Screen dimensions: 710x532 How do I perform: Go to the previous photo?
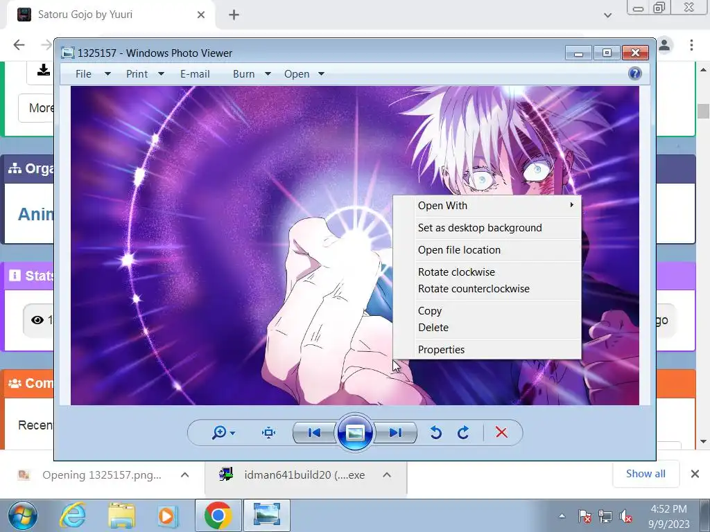[x=314, y=433]
